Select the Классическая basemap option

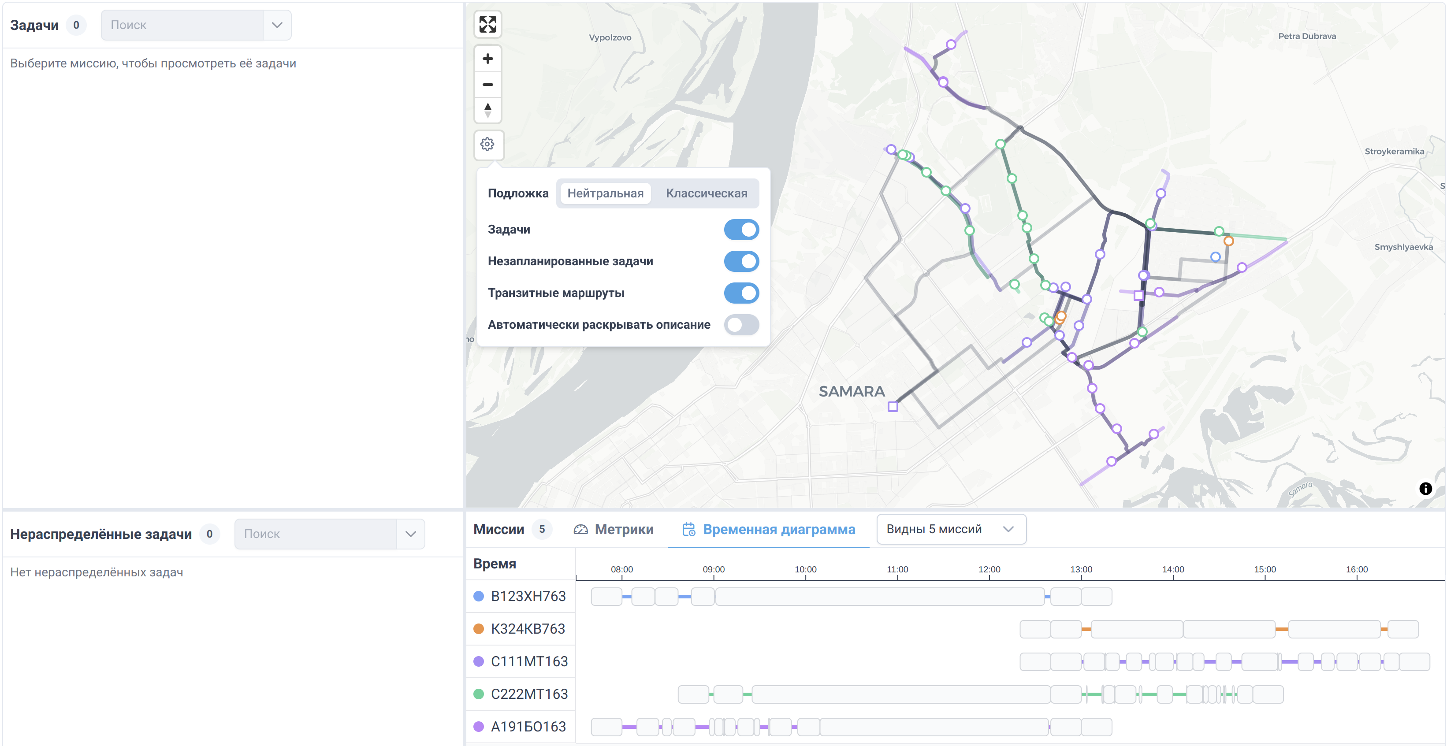tap(706, 193)
